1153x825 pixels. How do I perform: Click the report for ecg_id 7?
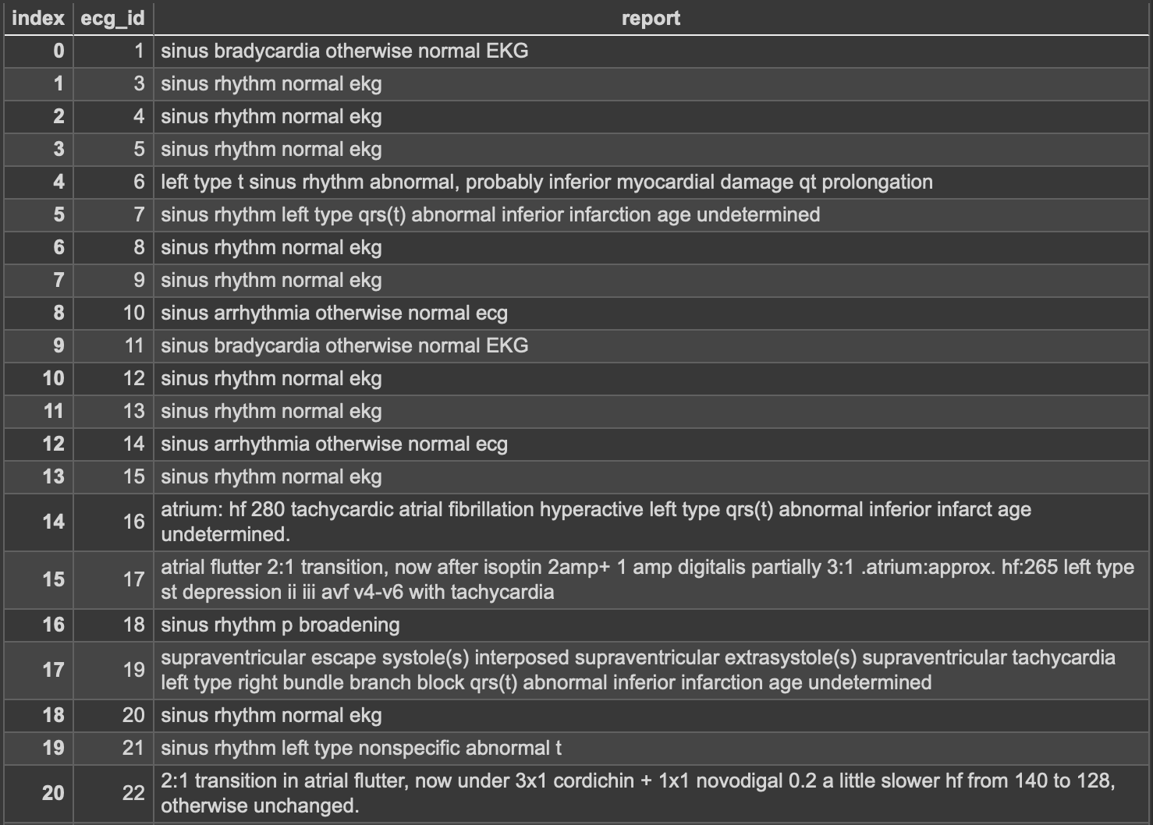[x=490, y=214]
